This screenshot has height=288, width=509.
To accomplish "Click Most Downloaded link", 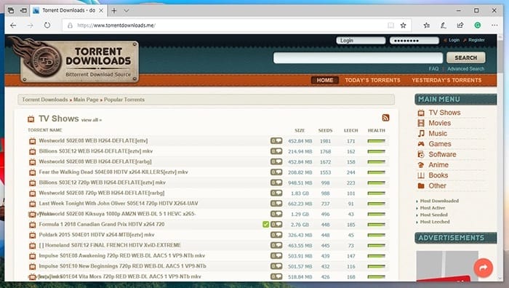I will [439, 201].
